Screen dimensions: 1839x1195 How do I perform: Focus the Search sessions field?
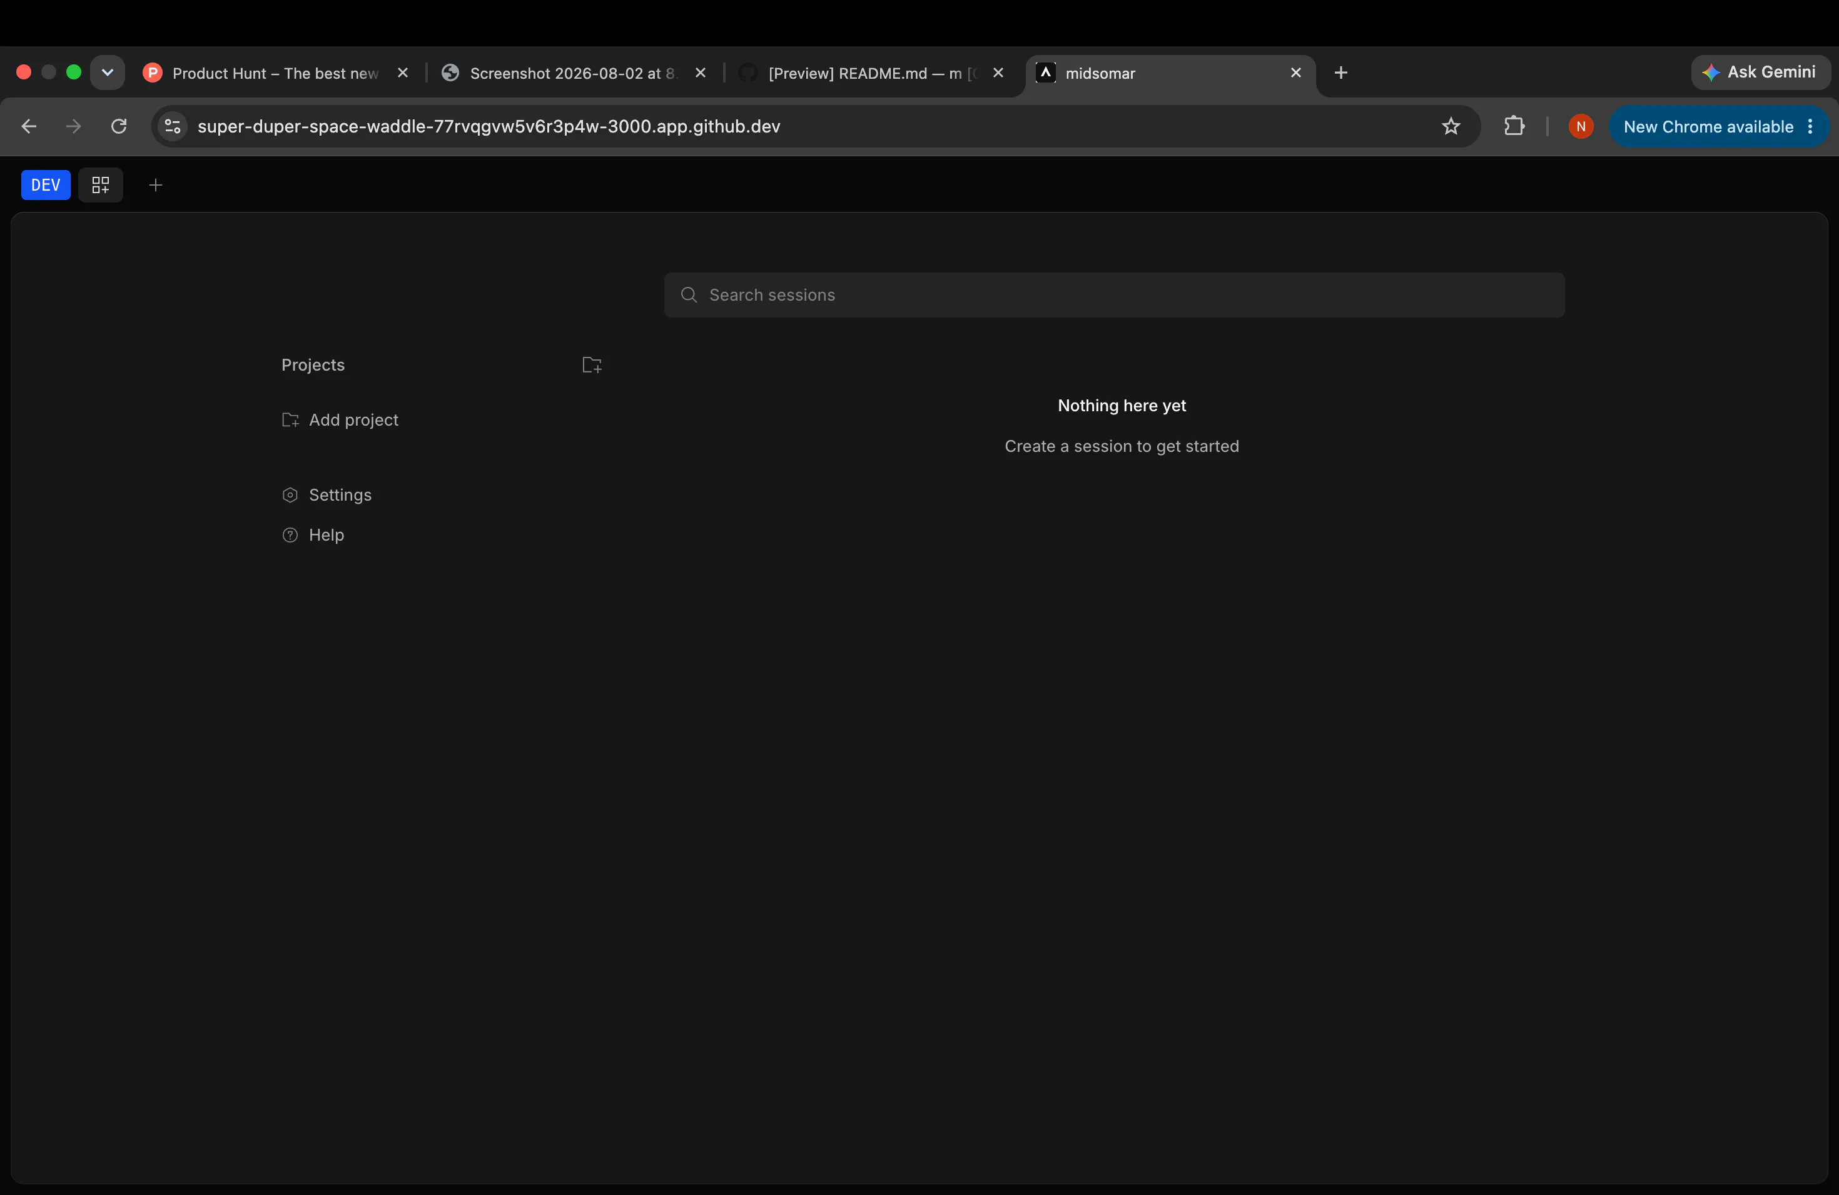click(1114, 295)
